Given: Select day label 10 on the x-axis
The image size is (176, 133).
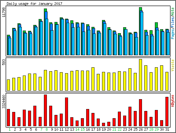Looking at the screenshot, I should 56,129.
